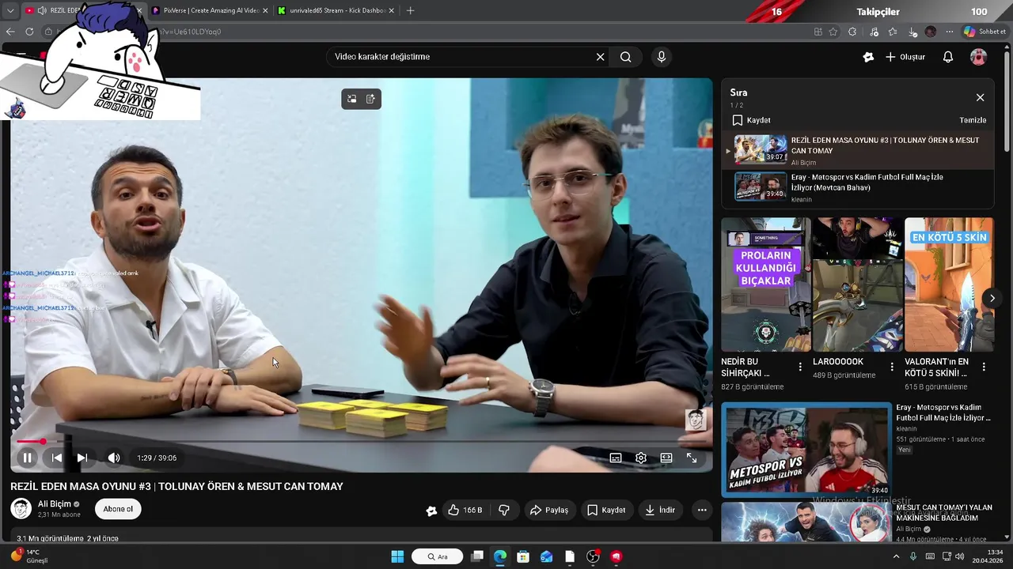This screenshot has width=1013, height=569.
Task: Open the Ali Biçim channel avatar
Action: pyautogui.click(x=21, y=509)
